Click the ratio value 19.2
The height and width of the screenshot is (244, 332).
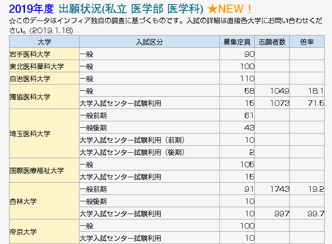click(x=316, y=189)
